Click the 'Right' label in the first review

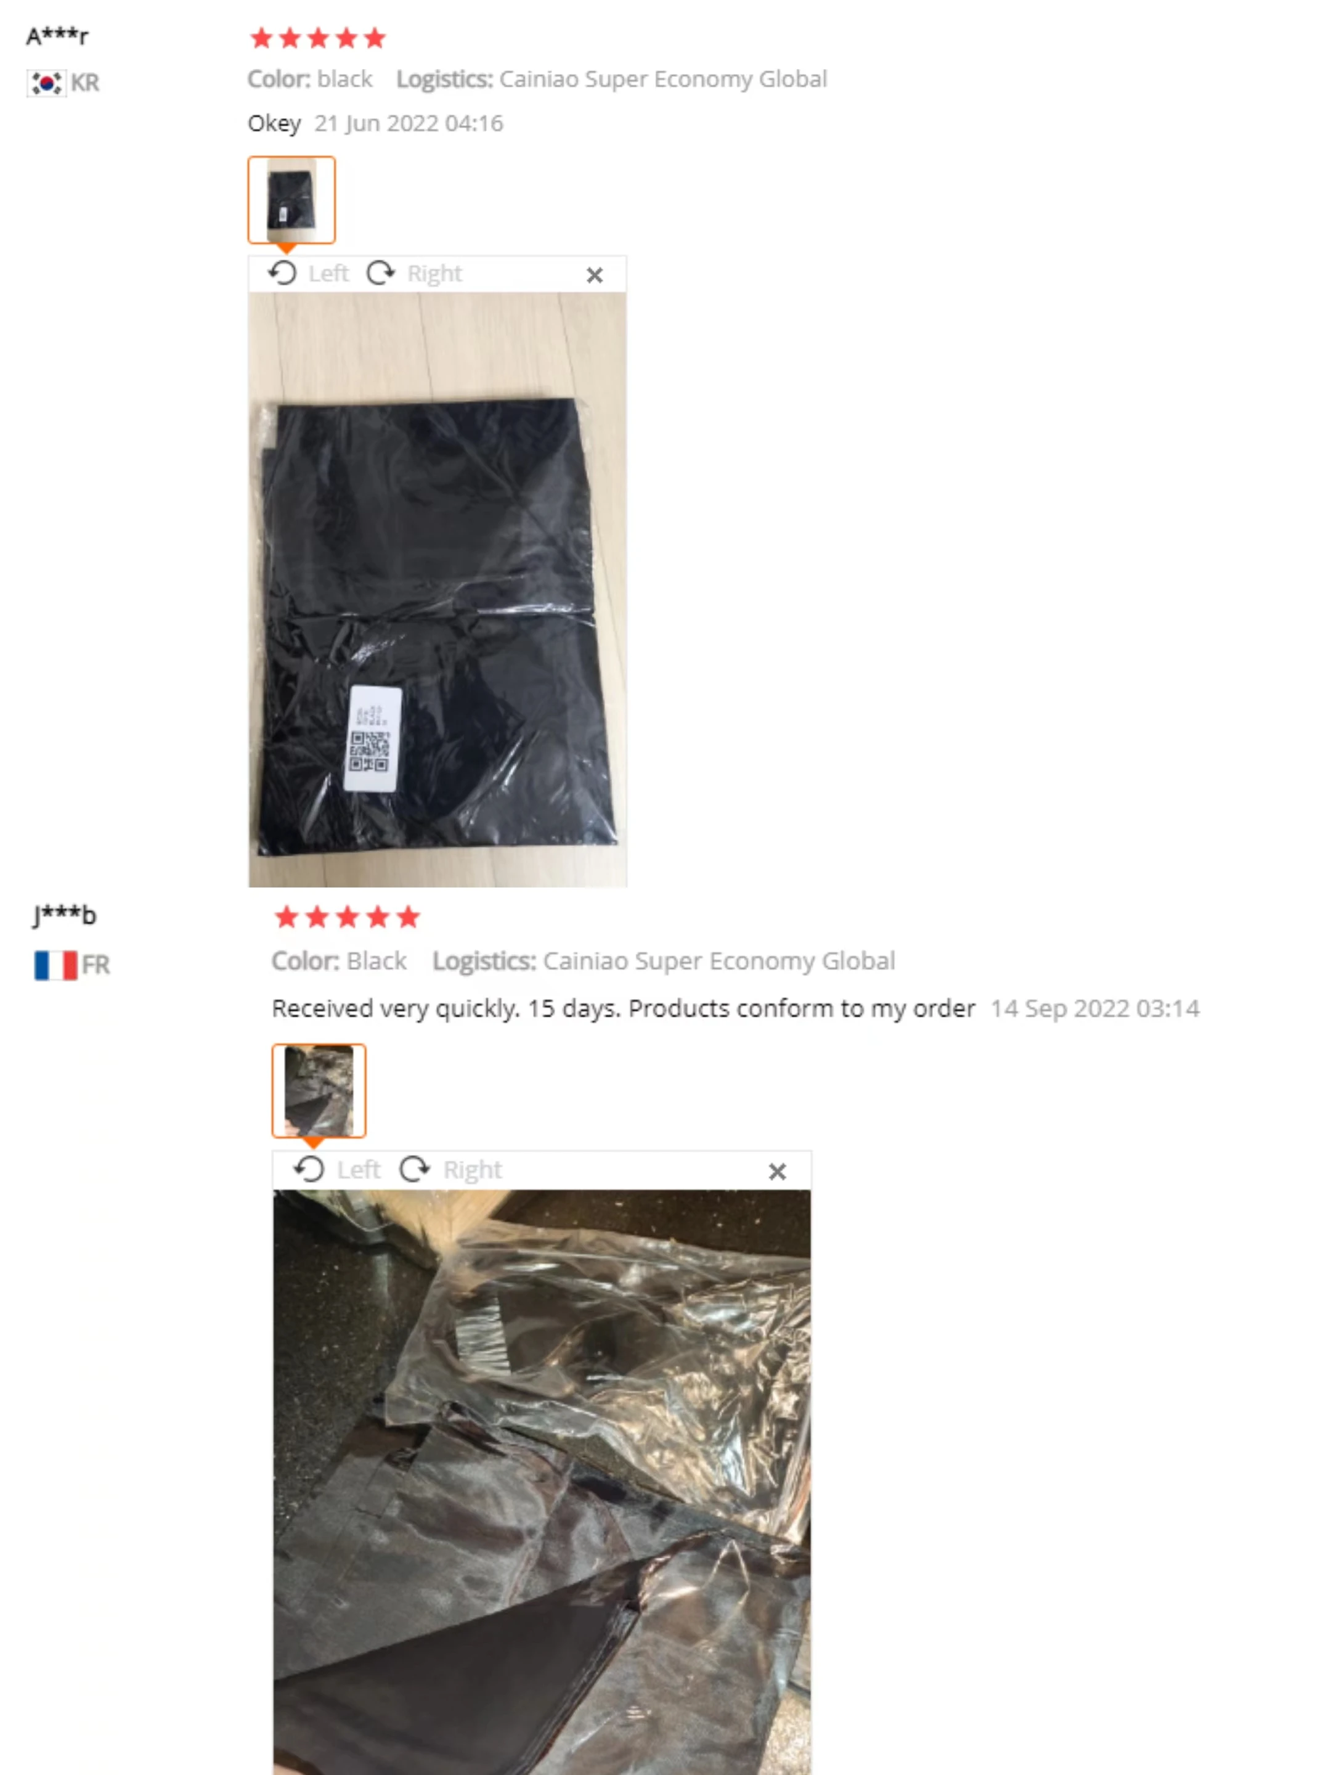coord(434,274)
